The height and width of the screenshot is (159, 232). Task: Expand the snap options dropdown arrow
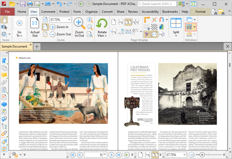167,20
